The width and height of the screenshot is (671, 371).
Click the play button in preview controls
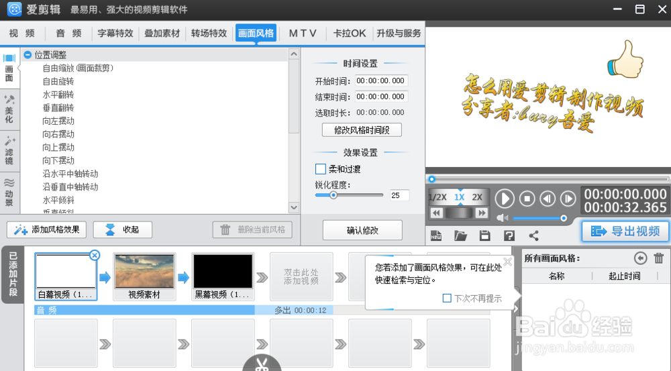point(505,199)
